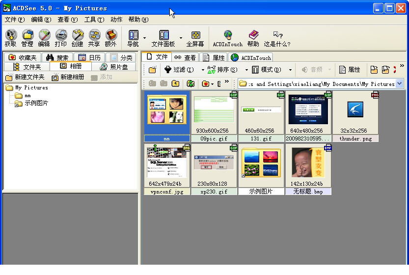Click the 创建 (Create) wand icon
The width and height of the screenshot is (409, 275).
coord(78,37)
